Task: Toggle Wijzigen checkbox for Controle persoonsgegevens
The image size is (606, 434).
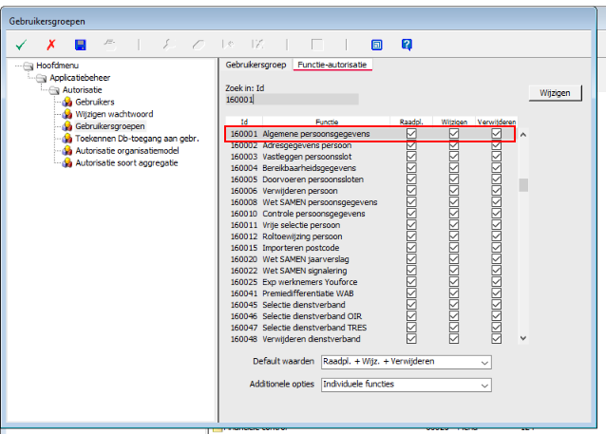Action: 454,214
